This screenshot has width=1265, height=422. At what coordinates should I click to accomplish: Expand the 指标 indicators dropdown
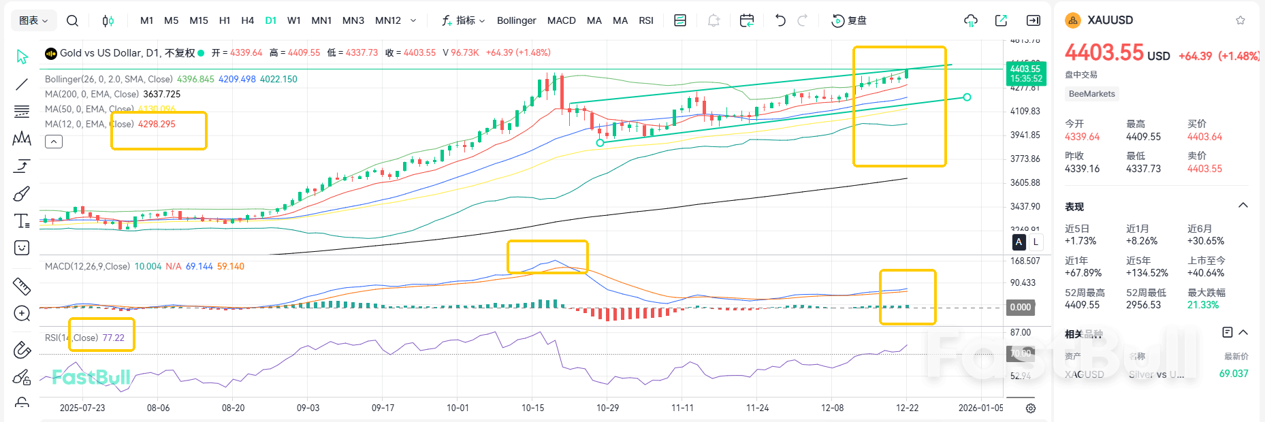point(464,20)
